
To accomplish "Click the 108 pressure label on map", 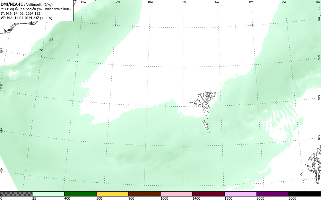I will coord(51,39).
